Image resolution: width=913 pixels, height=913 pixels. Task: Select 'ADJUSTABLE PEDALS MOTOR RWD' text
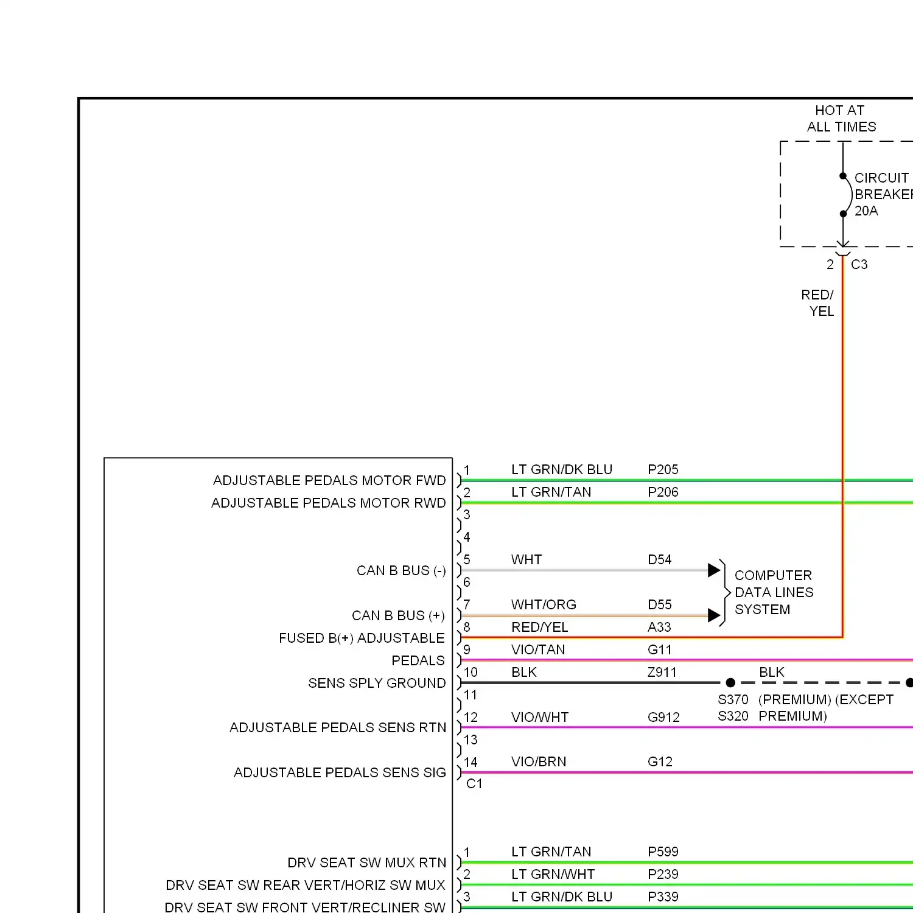(329, 503)
